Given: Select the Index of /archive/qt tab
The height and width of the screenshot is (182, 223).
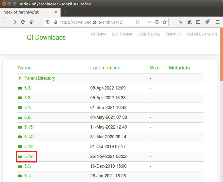Looking at the screenshot, I should (x=30, y=12).
